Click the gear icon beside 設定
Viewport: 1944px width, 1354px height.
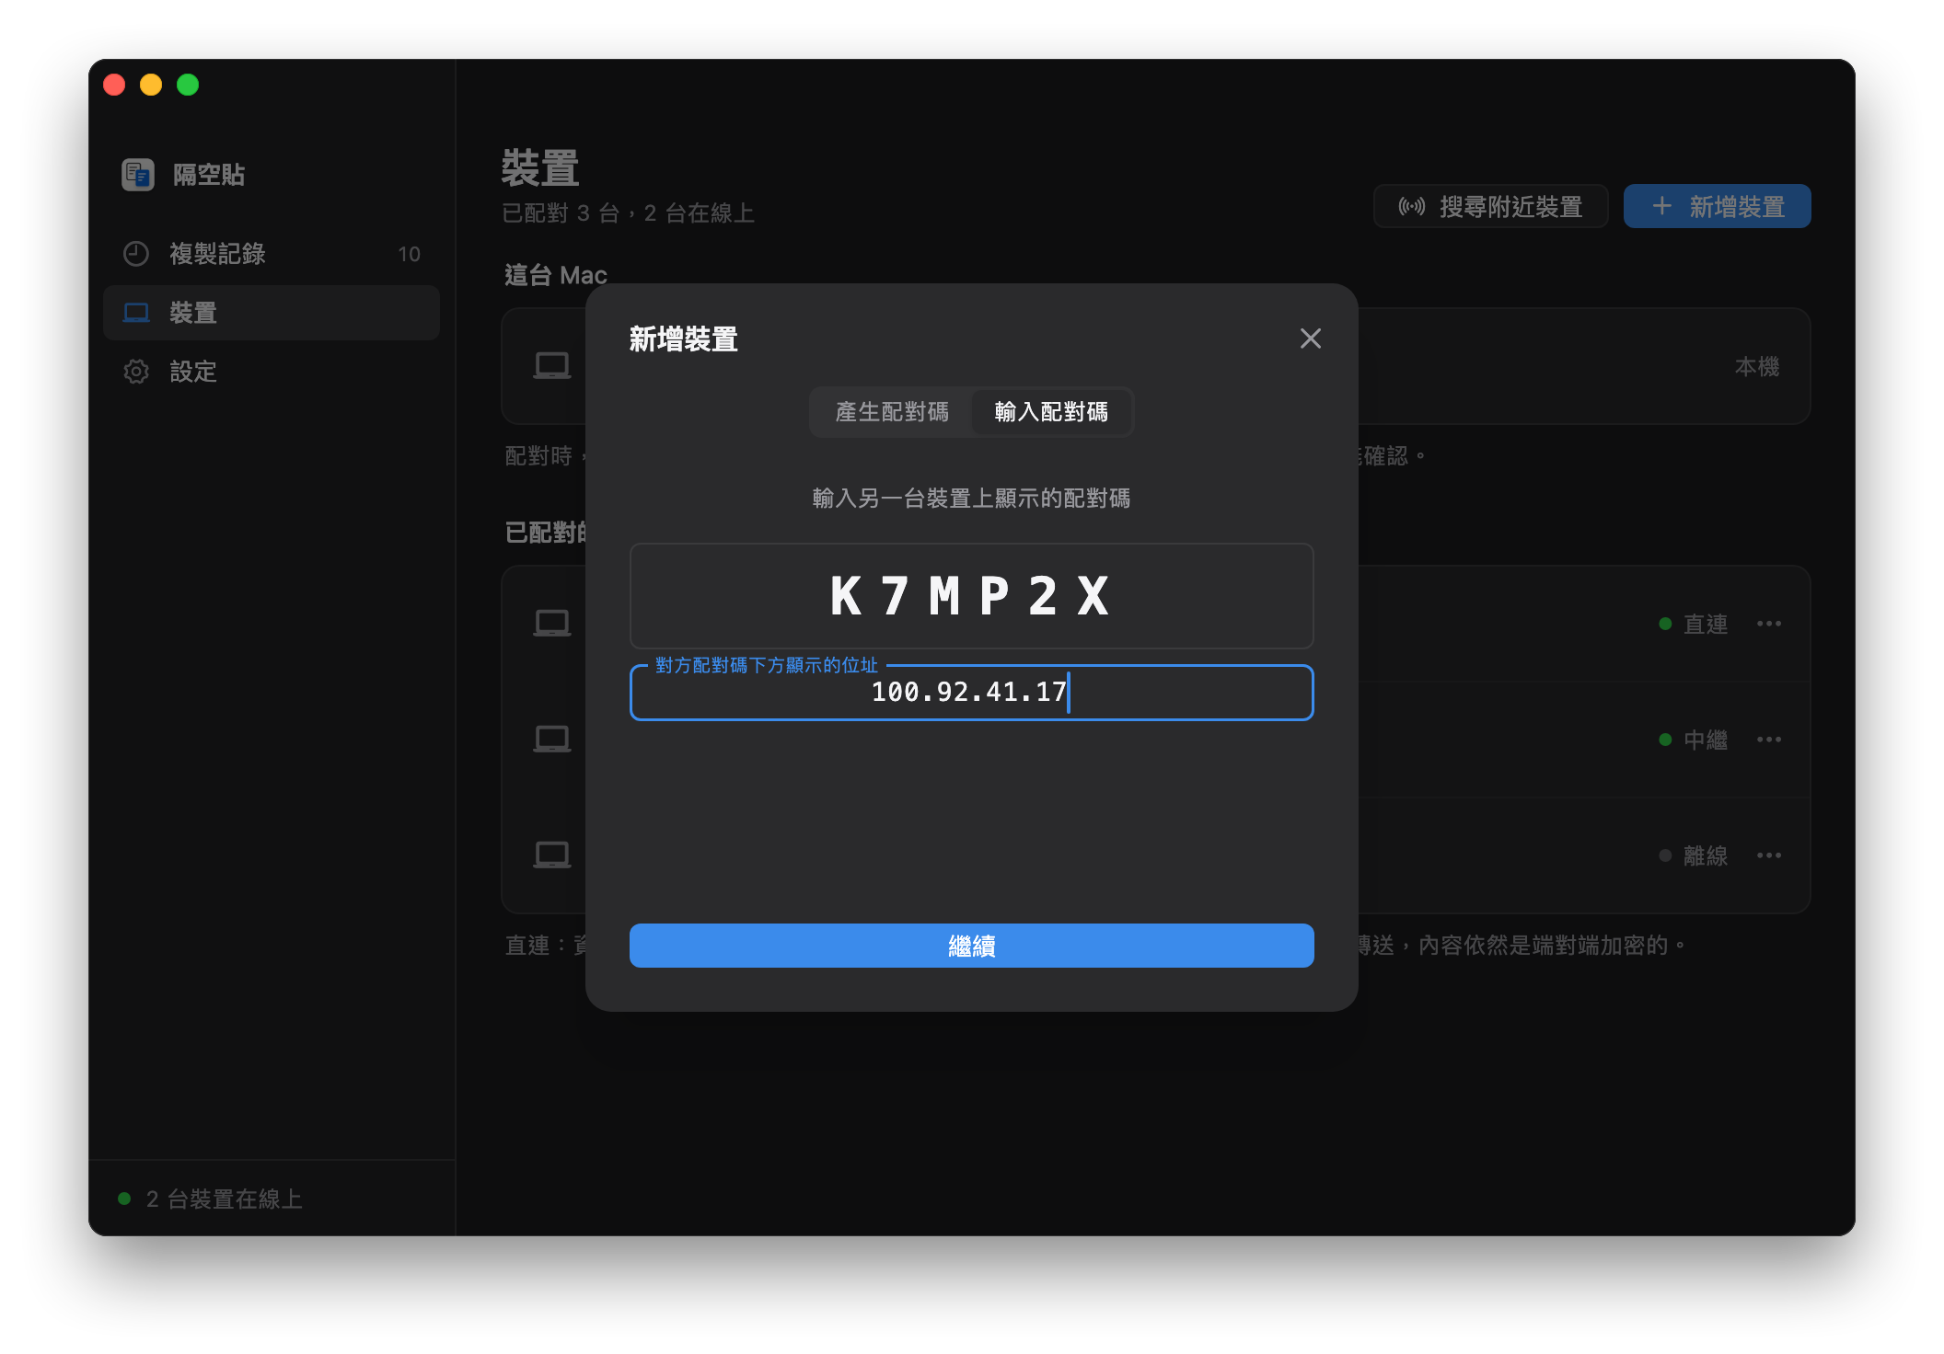136,372
